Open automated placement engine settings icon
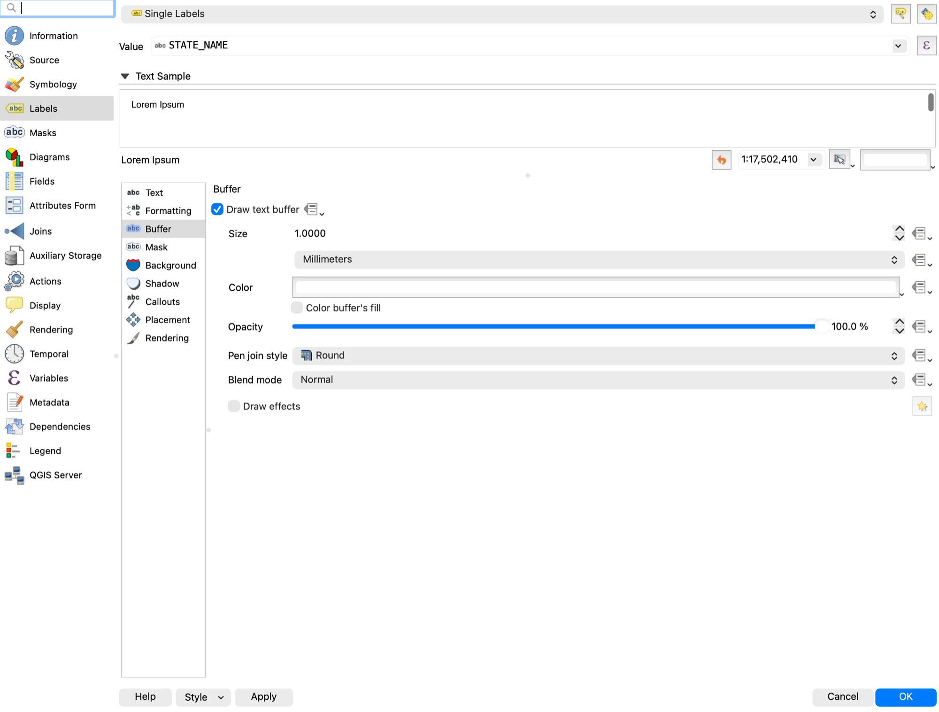 tap(926, 14)
